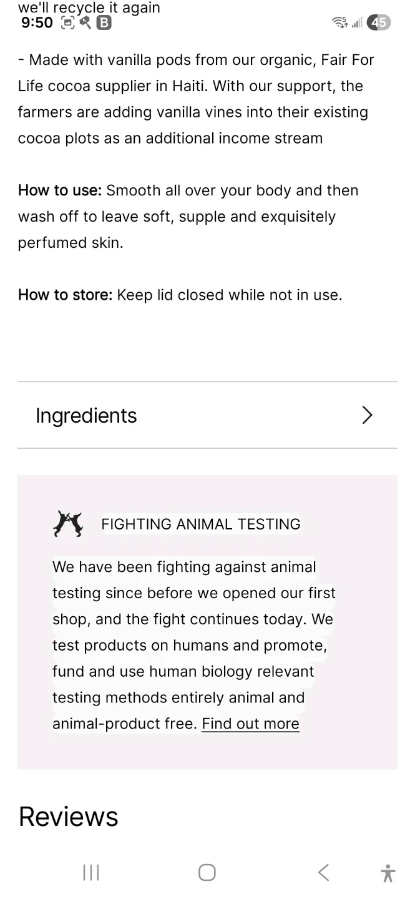Tap the Find out more link
415x899 pixels.
click(x=250, y=724)
